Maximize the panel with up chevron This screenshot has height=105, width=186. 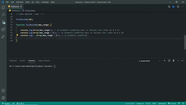tap(178, 61)
